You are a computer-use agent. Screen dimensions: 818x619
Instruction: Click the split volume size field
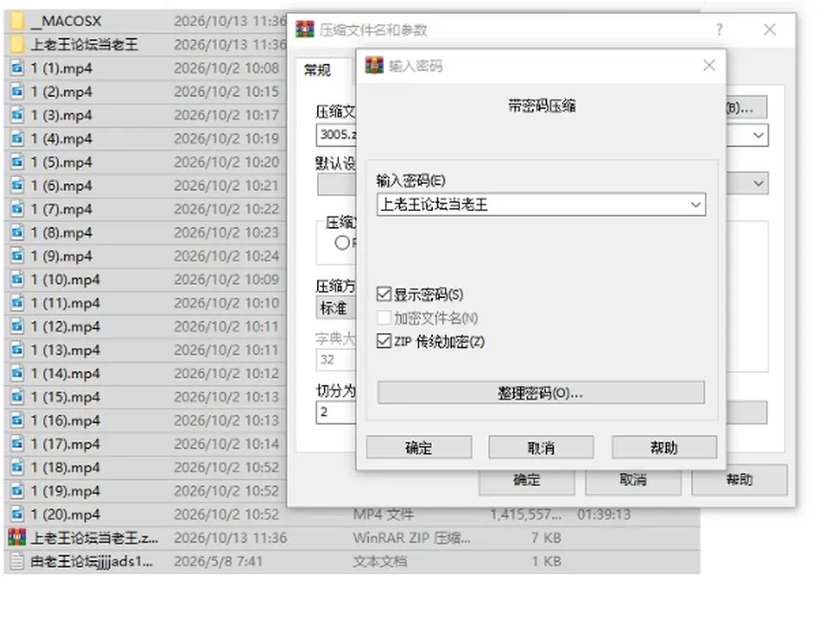pyautogui.click(x=337, y=412)
